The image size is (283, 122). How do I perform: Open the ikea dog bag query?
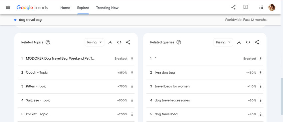165,72
